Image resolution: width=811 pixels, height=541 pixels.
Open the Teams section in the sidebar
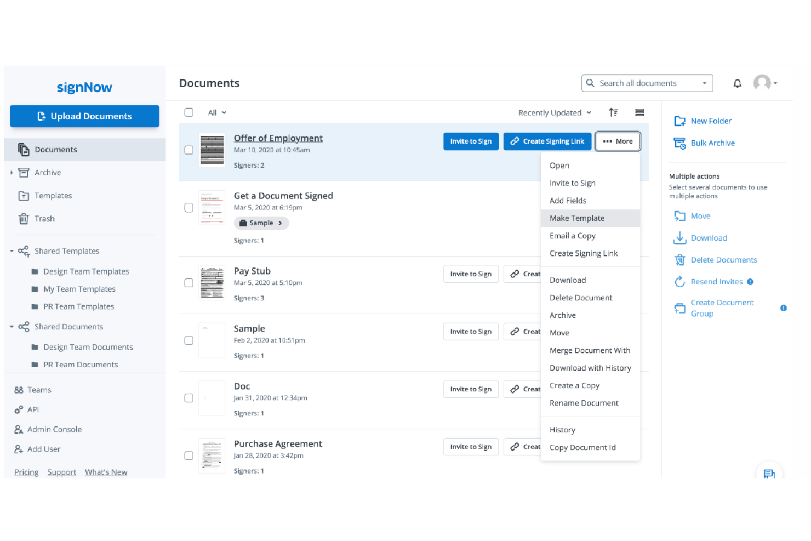pyautogui.click(x=39, y=389)
